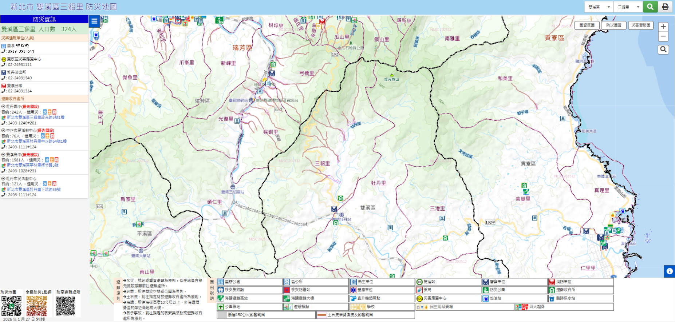
Task: Open the 防災圖資 layers menu
Action: tap(614, 25)
